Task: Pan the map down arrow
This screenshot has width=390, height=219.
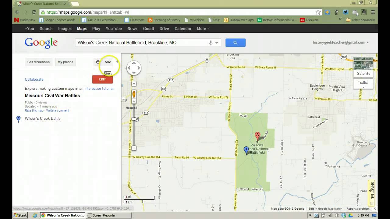Action: [134, 73]
